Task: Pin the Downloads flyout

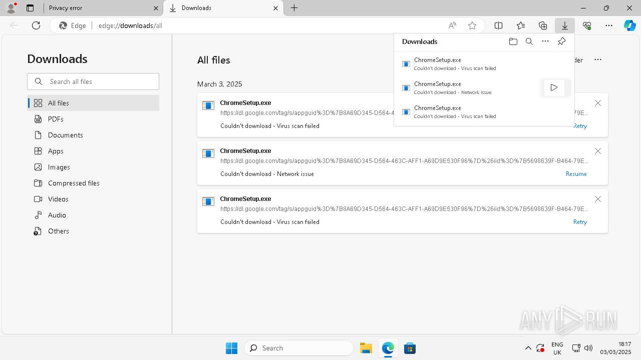Action: 561,41
